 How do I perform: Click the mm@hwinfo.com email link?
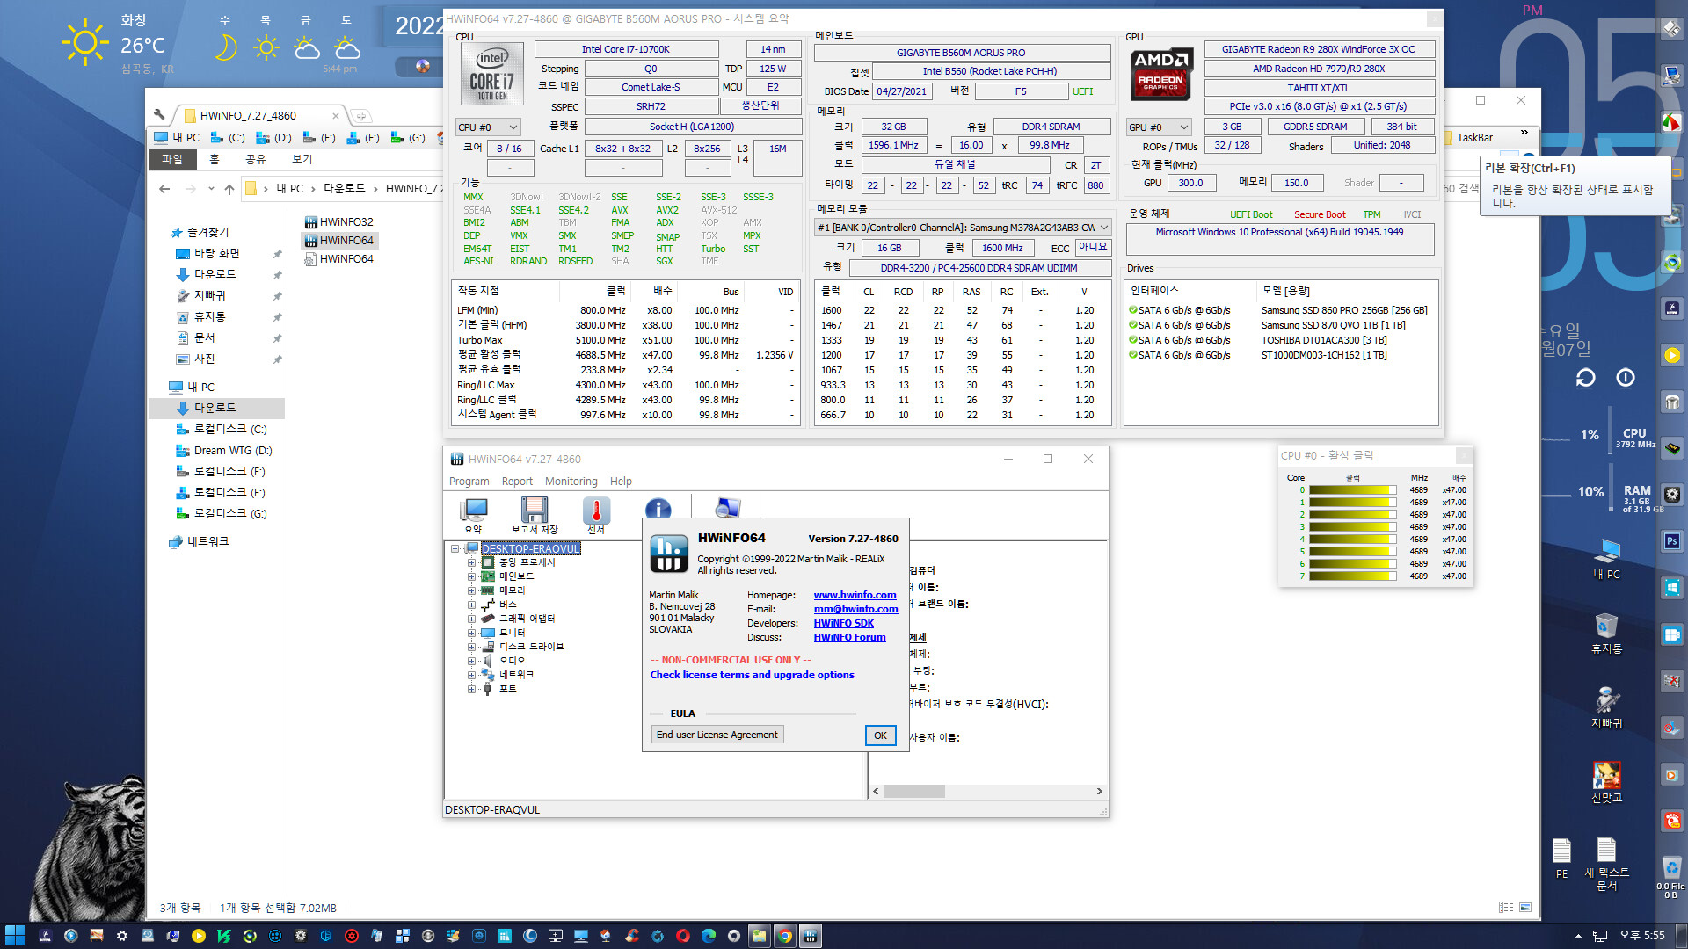855,609
